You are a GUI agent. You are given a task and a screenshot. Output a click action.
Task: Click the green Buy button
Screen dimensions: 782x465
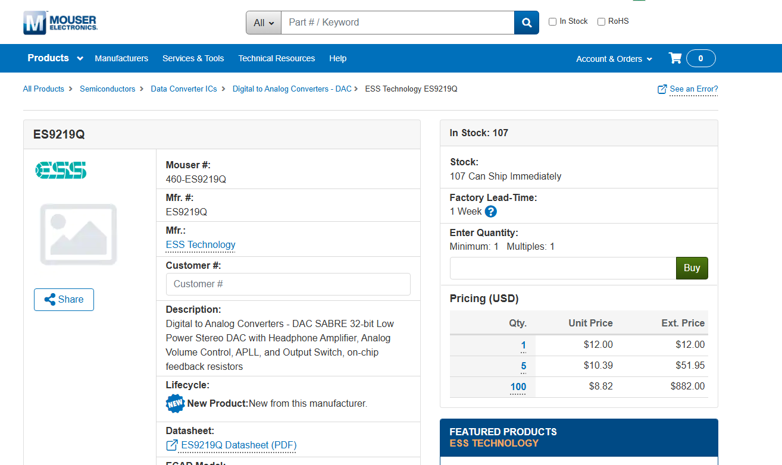pyautogui.click(x=692, y=268)
